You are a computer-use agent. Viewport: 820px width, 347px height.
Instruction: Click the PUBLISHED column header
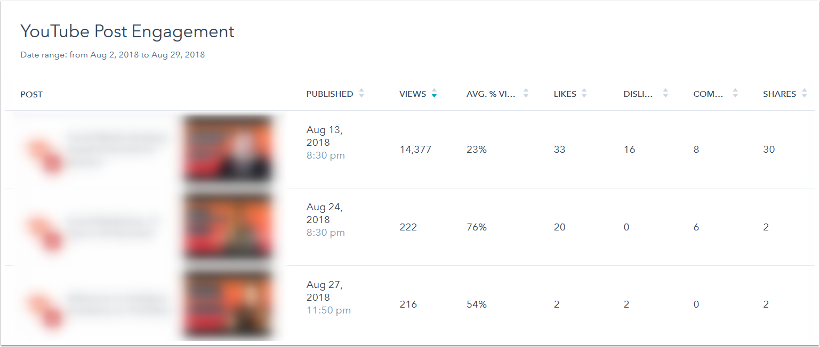click(x=329, y=94)
